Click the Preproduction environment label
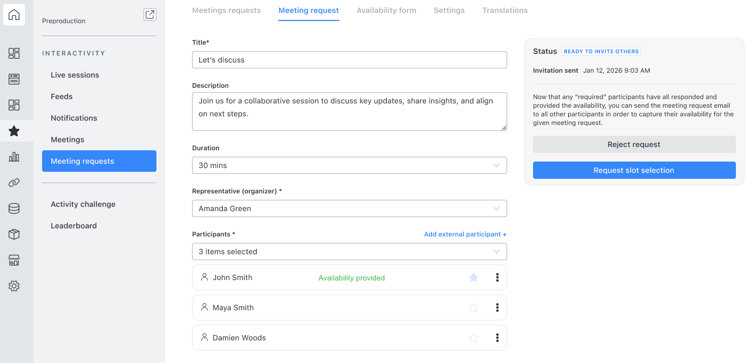This screenshot has width=751, height=363. (x=64, y=21)
